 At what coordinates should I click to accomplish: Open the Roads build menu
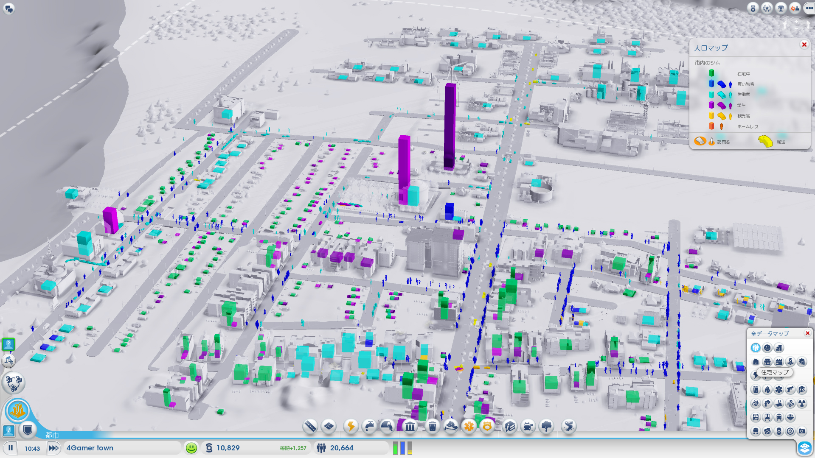[310, 426]
